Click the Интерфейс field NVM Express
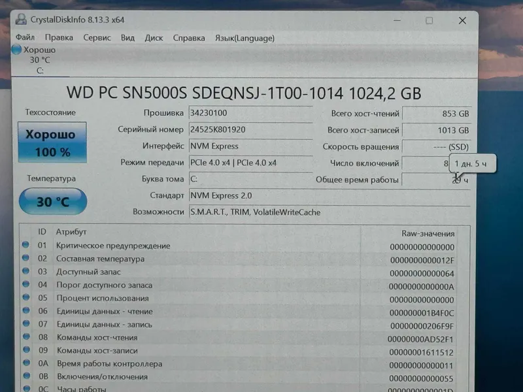Viewport: 523px width, 392px height. click(x=251, y=146)
